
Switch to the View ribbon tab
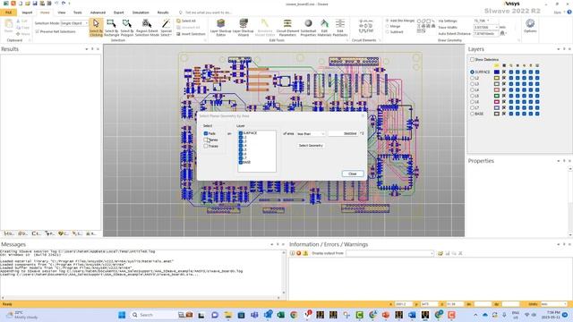[62, 13]
